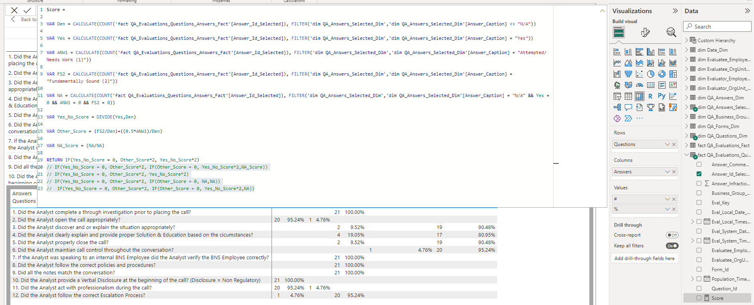Turn on the Cross-report toggle

pos(672,235)
